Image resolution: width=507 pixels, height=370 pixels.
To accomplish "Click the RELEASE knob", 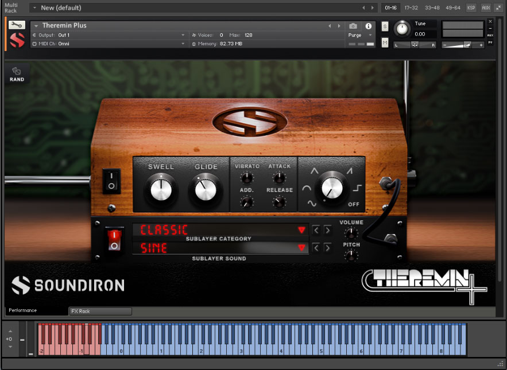I will [x=279, y=202].
